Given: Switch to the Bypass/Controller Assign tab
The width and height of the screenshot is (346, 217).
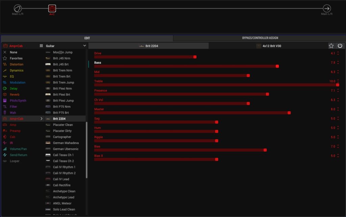Looking at the screenshot, I should coord(260,38).
